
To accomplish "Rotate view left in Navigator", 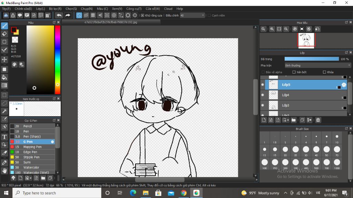I will pos(295,29).
